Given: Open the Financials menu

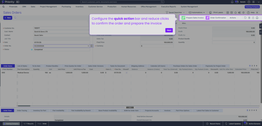Looking at the screenshot, I should click(13, 7).
